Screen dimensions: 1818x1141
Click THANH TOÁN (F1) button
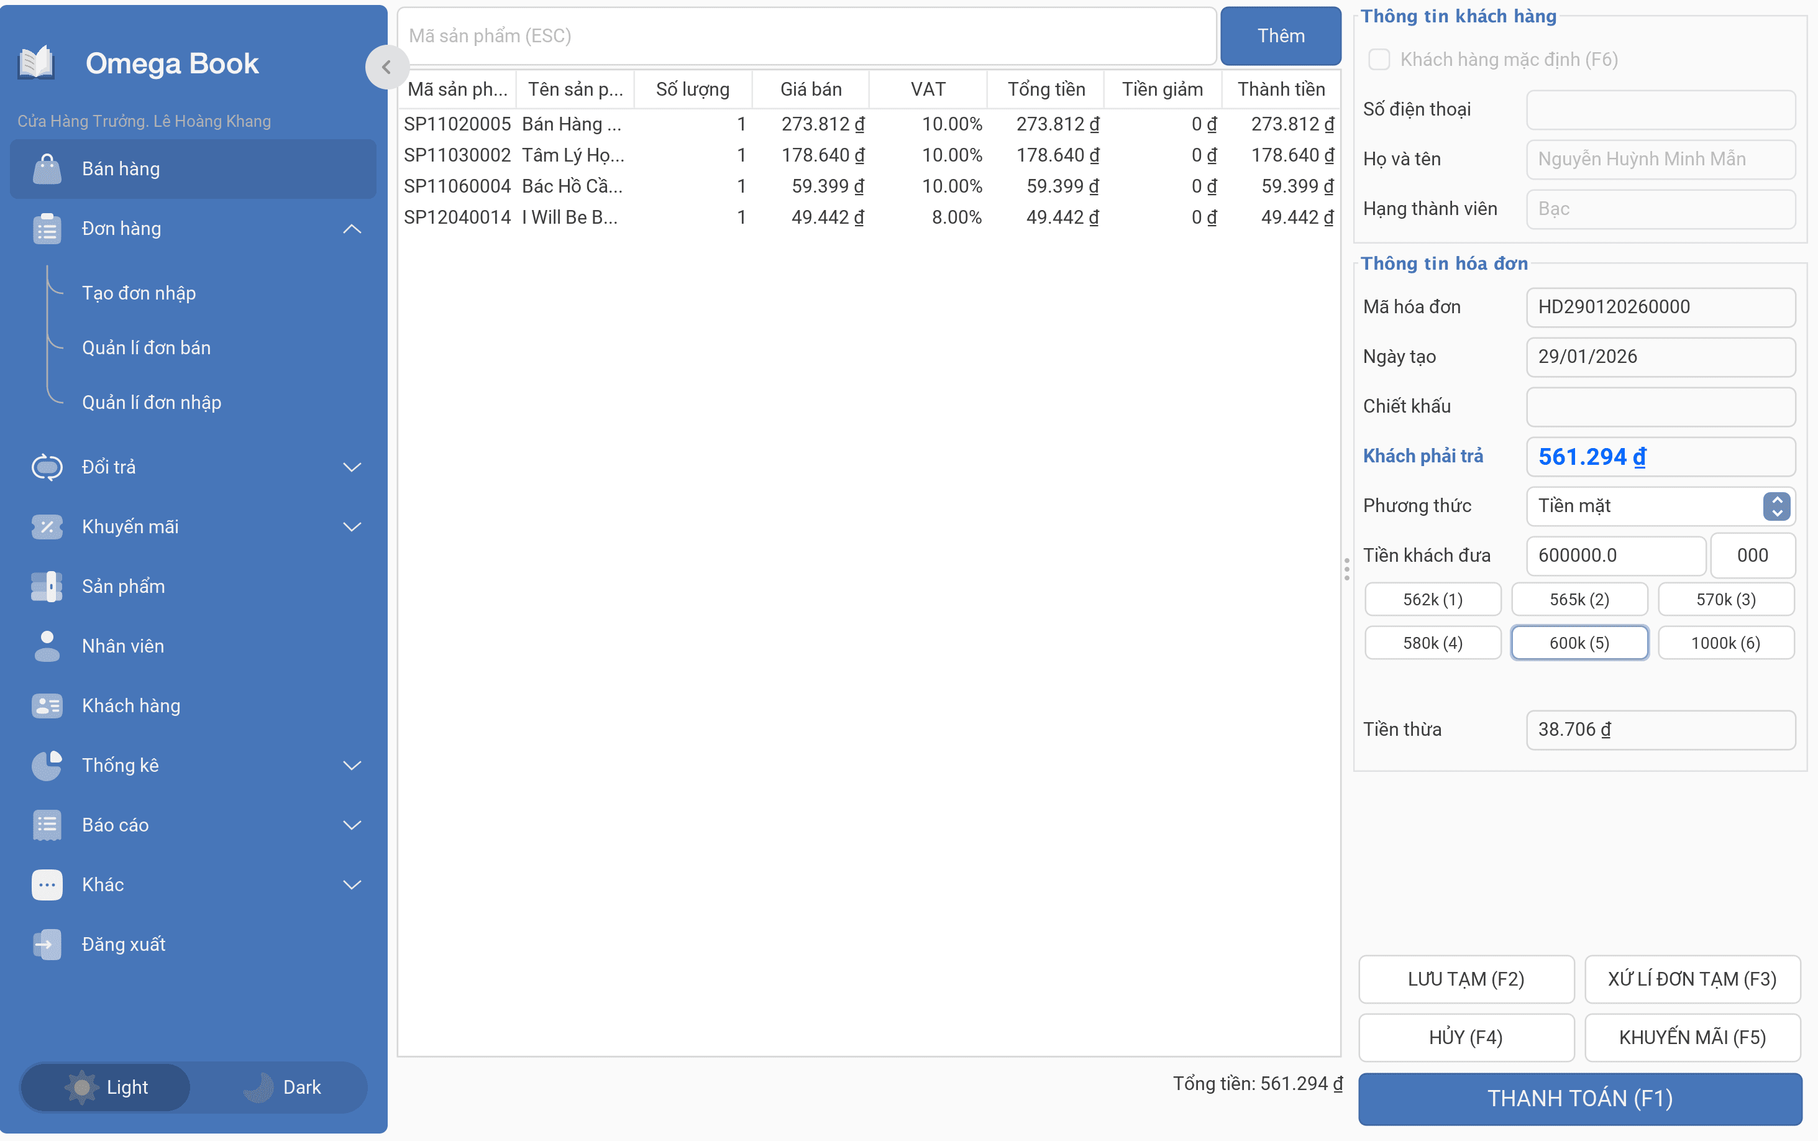click(1579, 1098)
